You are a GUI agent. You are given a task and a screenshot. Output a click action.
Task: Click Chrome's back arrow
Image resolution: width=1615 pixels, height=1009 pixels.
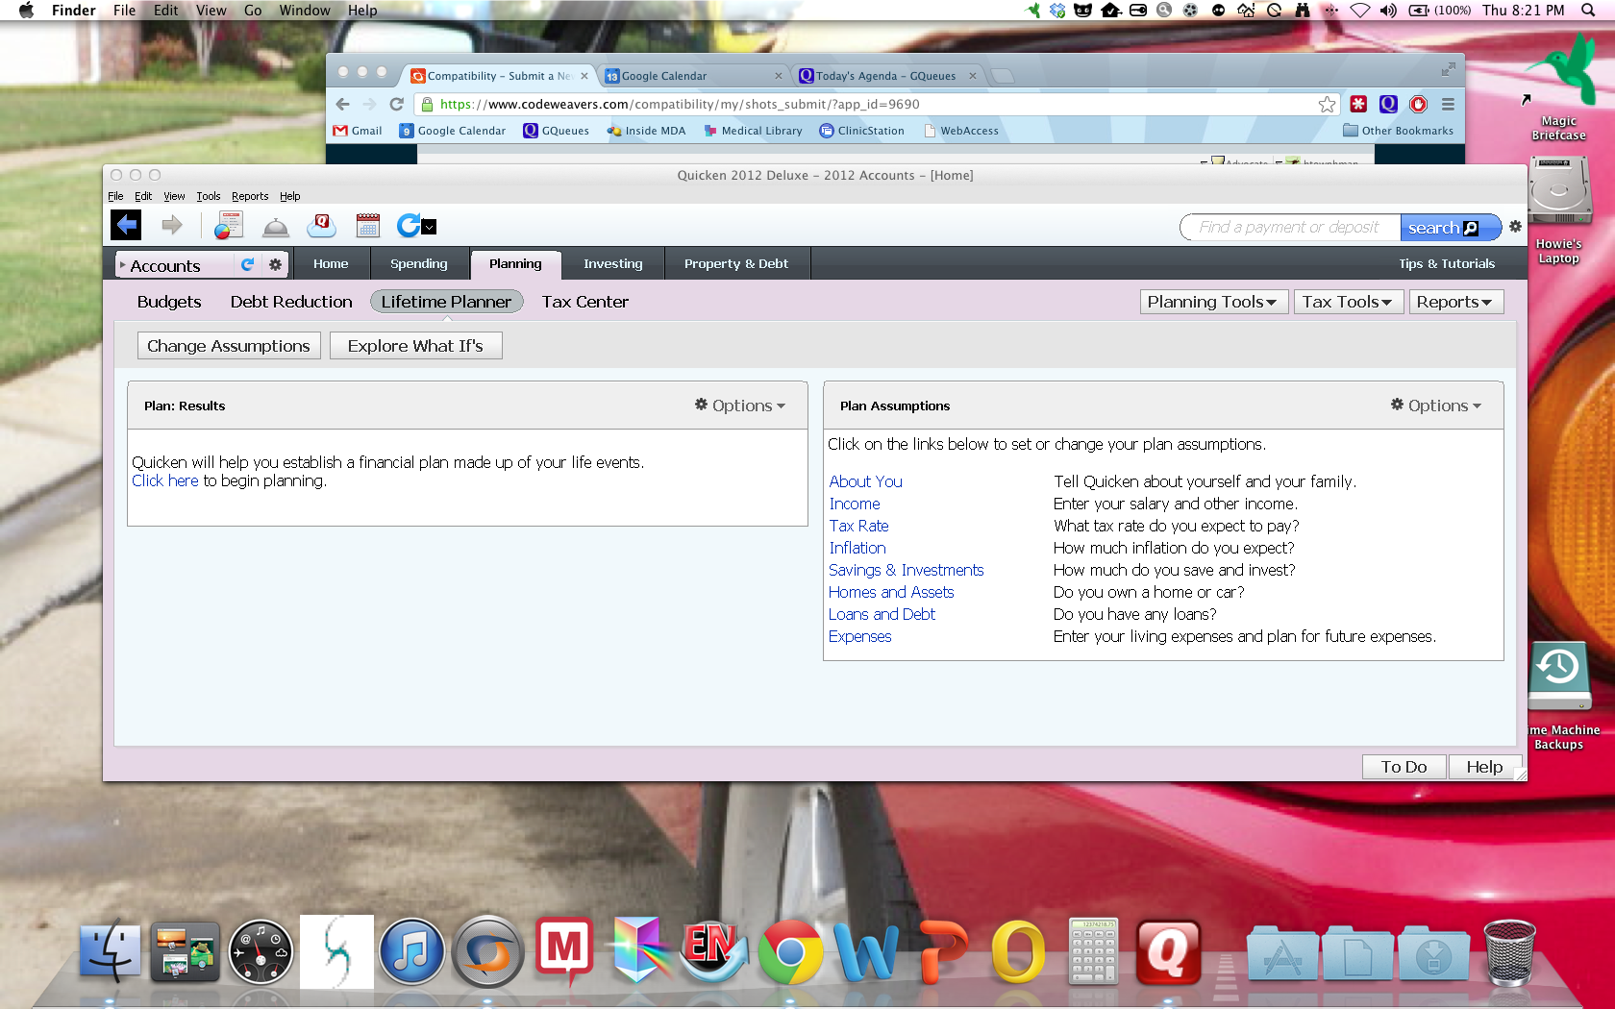343,104
